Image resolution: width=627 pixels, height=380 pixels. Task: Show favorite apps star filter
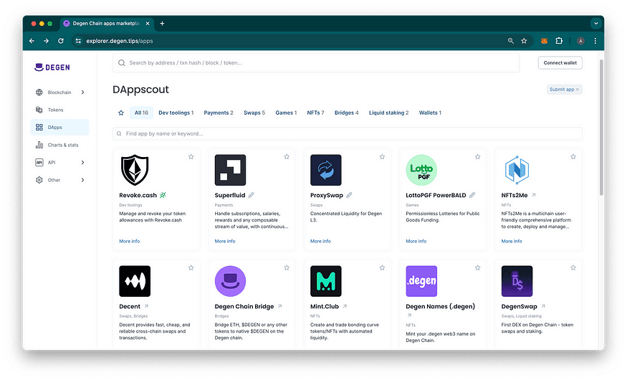pyautogui.click(x=121, y=113)
